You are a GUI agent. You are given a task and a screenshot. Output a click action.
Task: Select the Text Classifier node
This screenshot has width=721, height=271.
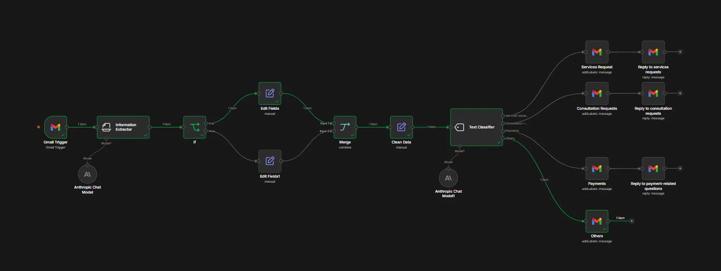coord(476,127)
